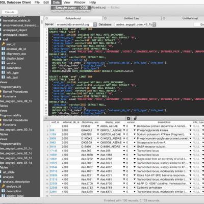Click the Execute toolbar button
This screenshot has height=204, width=204.
pos(10,12)
